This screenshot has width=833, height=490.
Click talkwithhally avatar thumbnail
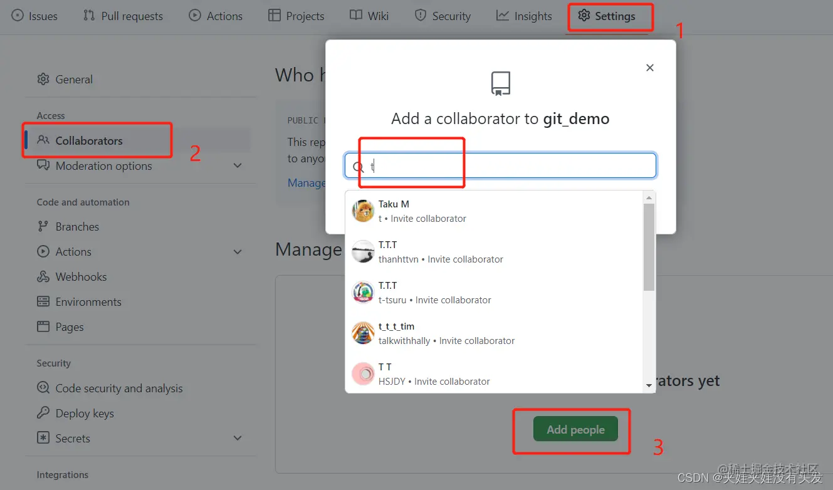point(364,333)
